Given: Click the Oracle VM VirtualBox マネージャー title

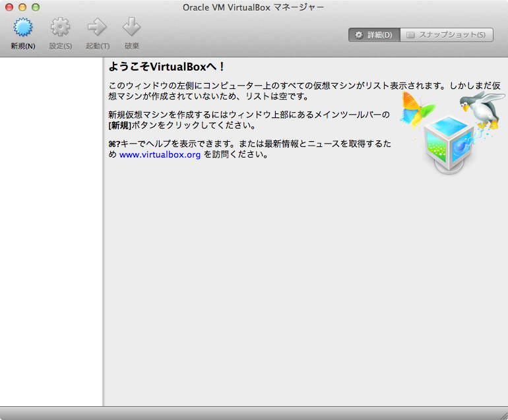Looking at the screenshot, I should [x=253, y=7].
